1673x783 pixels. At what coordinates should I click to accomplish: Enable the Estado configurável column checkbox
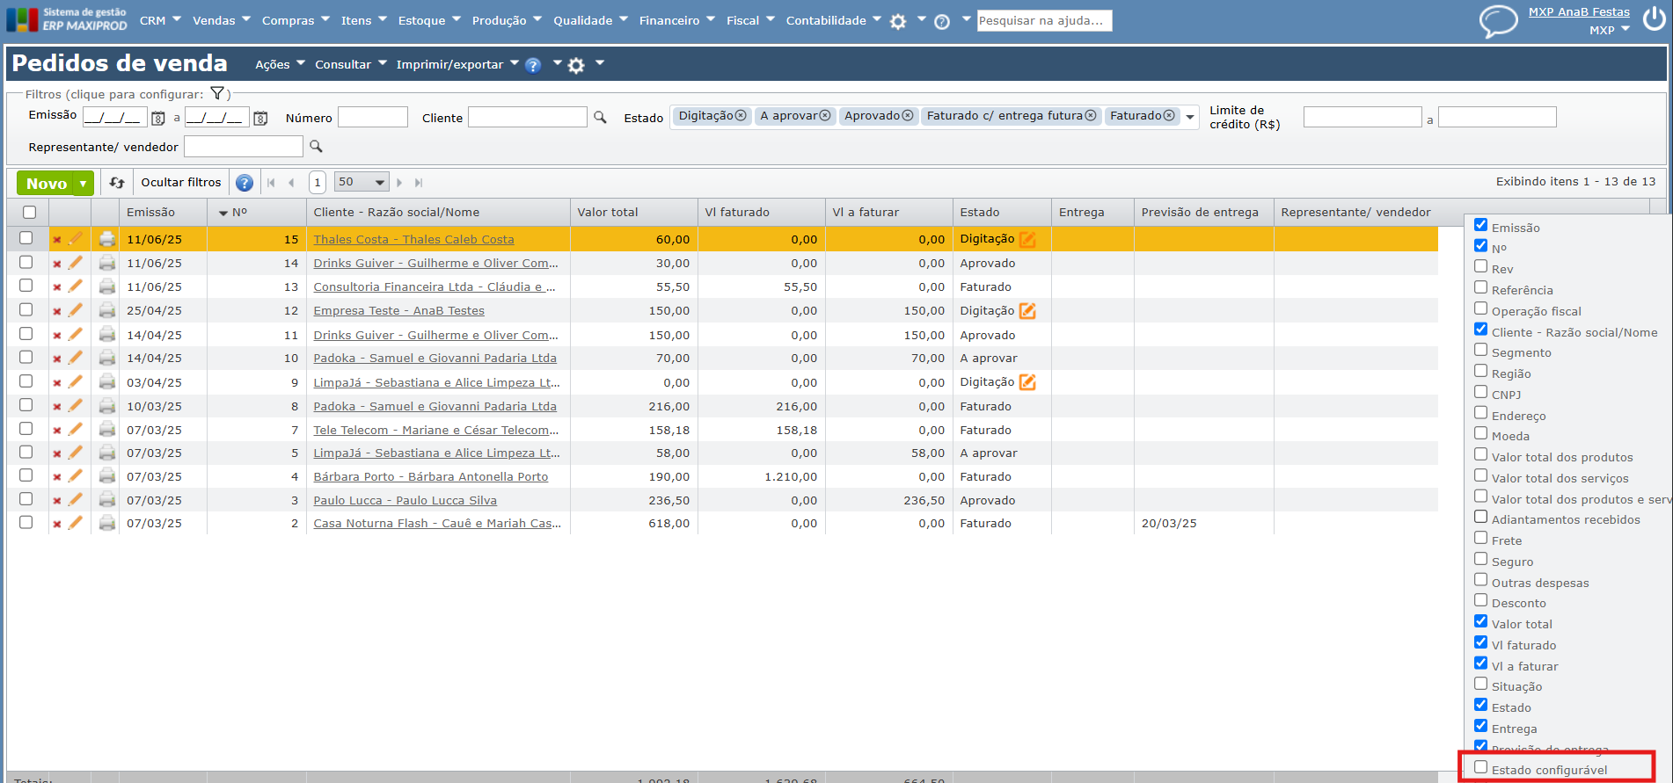[x=1481, y=768]
